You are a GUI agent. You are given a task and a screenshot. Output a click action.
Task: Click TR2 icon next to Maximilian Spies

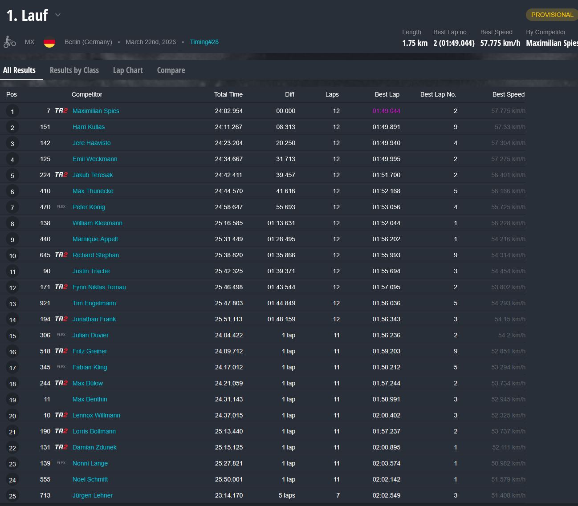coord(61,111)
